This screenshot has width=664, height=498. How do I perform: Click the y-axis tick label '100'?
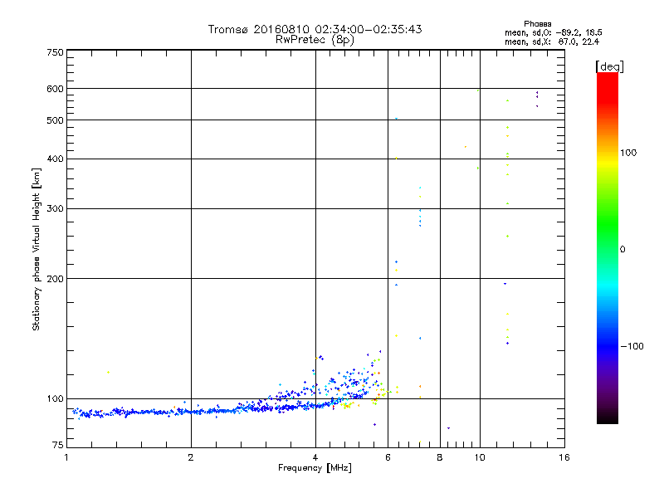click(55, 399)
